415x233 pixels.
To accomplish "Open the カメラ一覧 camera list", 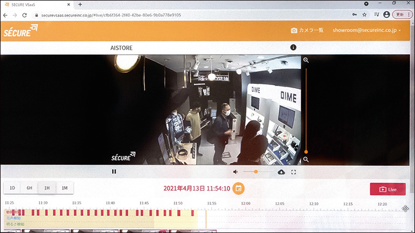I will (x=307, y=30).
